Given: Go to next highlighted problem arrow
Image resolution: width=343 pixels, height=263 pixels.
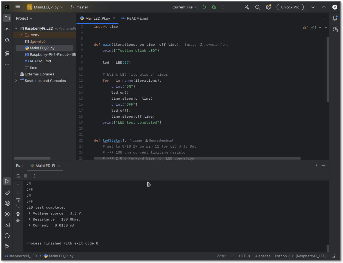Looking at the screenshot, I should tap(326, 27).
